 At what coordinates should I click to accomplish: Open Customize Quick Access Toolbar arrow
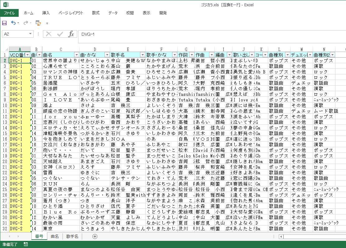(x=47, y=23)
